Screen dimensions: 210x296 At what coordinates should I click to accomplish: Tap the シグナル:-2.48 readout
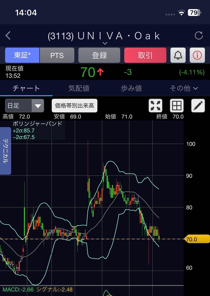(55, 290)
